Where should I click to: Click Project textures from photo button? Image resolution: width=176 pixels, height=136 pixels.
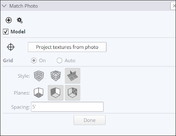point(67,47)
